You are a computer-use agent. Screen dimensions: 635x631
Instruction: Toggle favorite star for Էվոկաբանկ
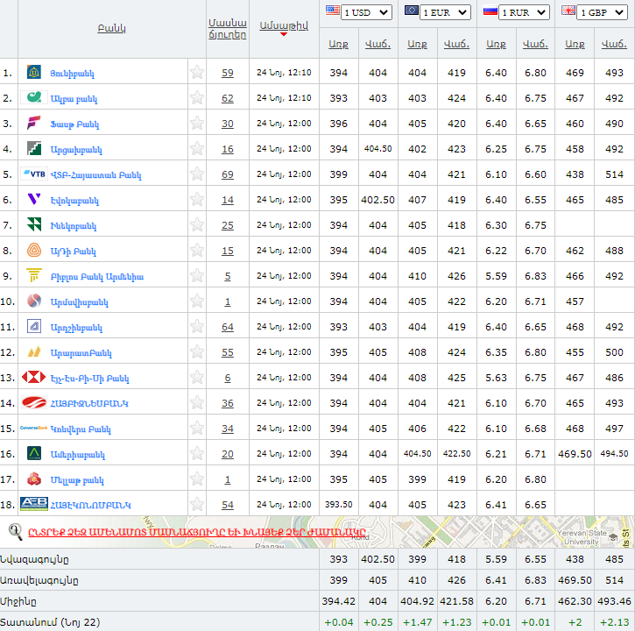point(197,199)
